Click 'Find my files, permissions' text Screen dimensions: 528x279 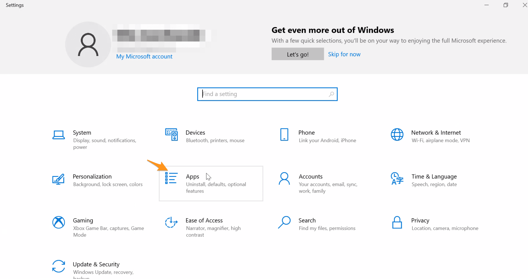coord(327,228)
